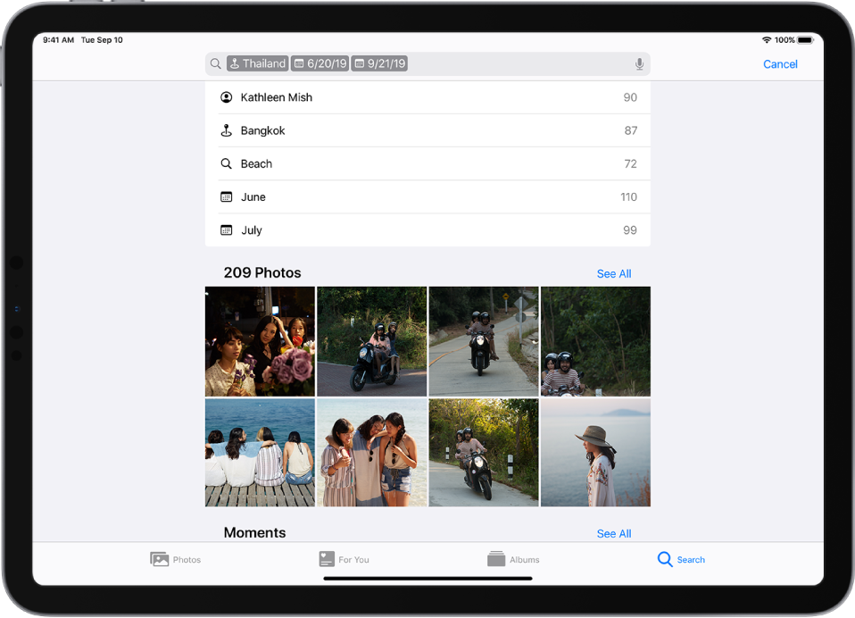Switch to the Search tab
Viewport: 855px width, 618px height.
(x=681, y=559)
